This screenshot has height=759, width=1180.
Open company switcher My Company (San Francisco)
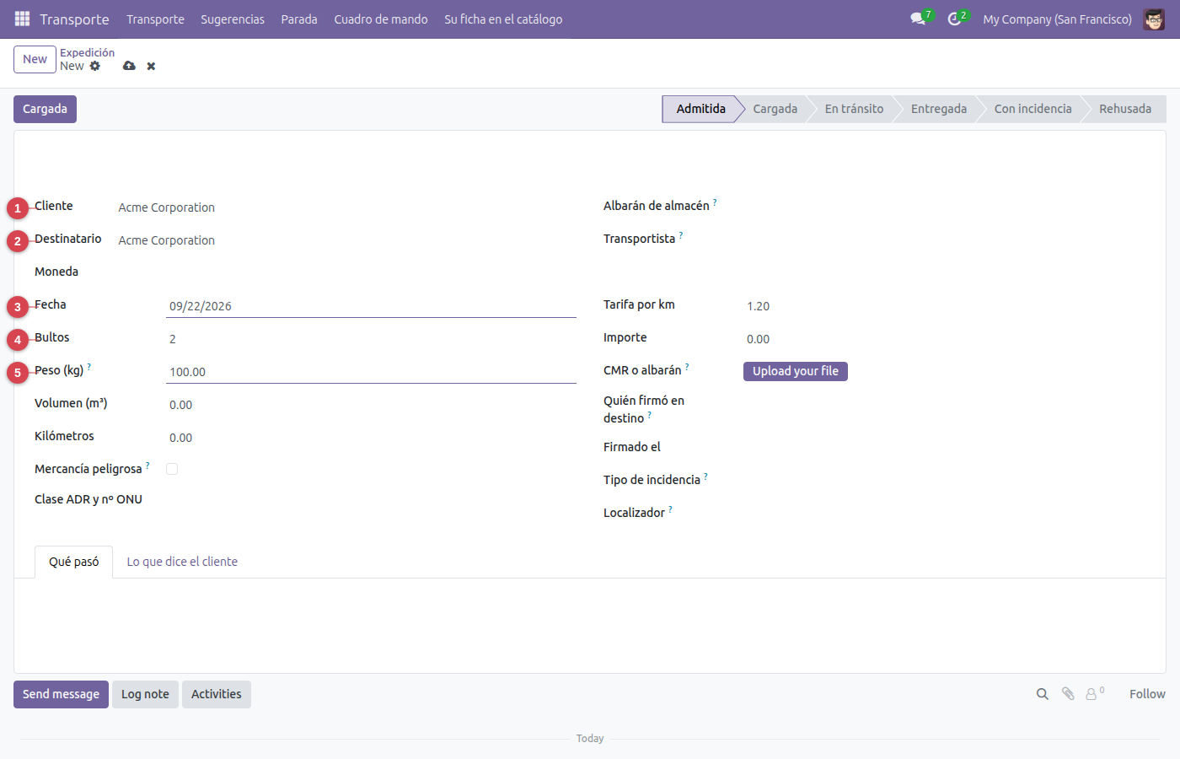pos(1057,19)
